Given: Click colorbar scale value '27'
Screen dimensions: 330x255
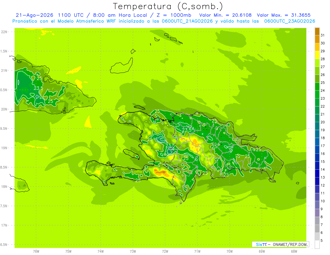Looking at the screenshot, I should click(323, 67).
